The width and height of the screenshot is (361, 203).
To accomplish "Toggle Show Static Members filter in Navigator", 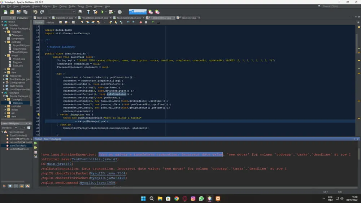I will tap(16, 186).
